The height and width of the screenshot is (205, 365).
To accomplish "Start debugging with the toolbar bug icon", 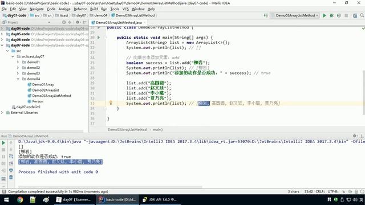I will tap(331, 15).
